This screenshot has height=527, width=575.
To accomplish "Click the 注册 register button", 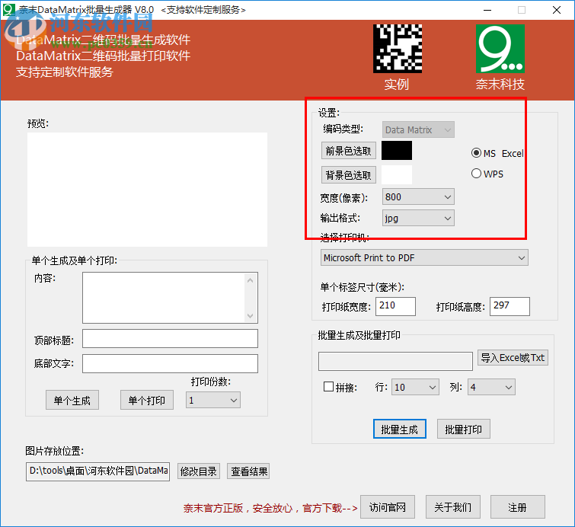I will 518,507.
